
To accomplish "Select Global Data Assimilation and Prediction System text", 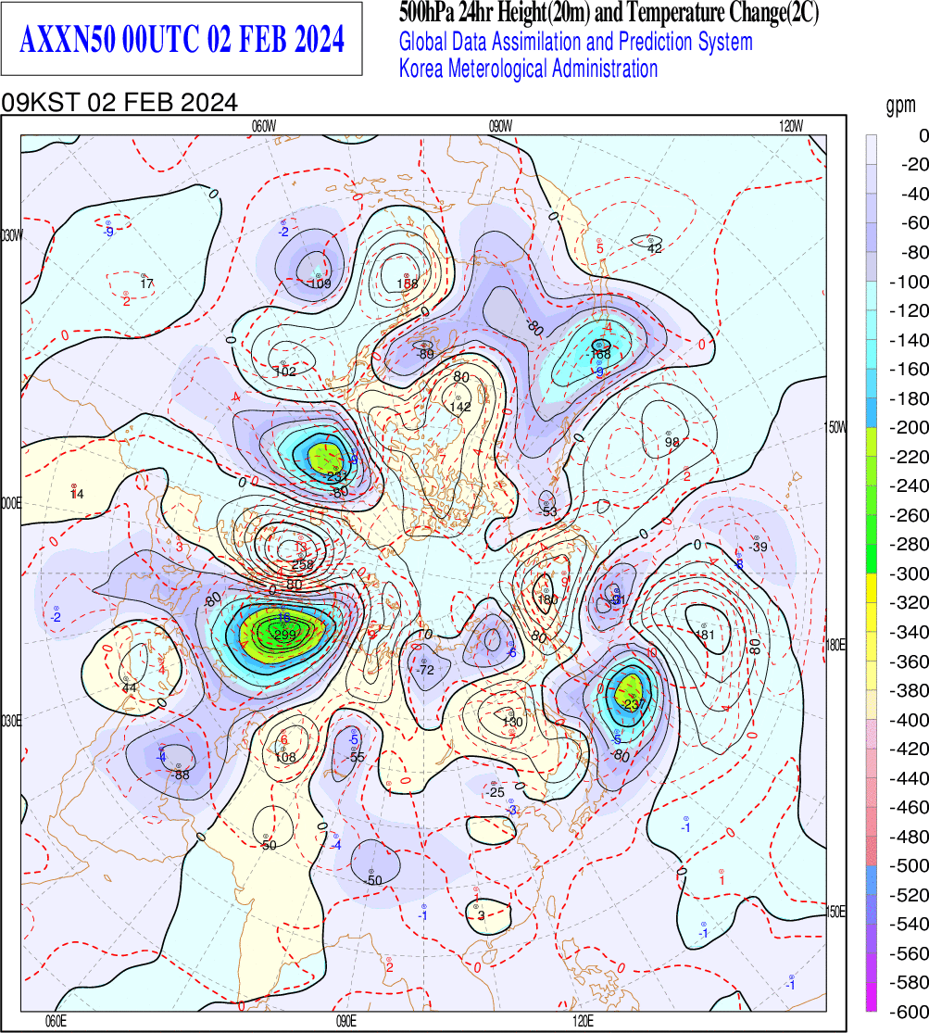I will click(576, 42).
